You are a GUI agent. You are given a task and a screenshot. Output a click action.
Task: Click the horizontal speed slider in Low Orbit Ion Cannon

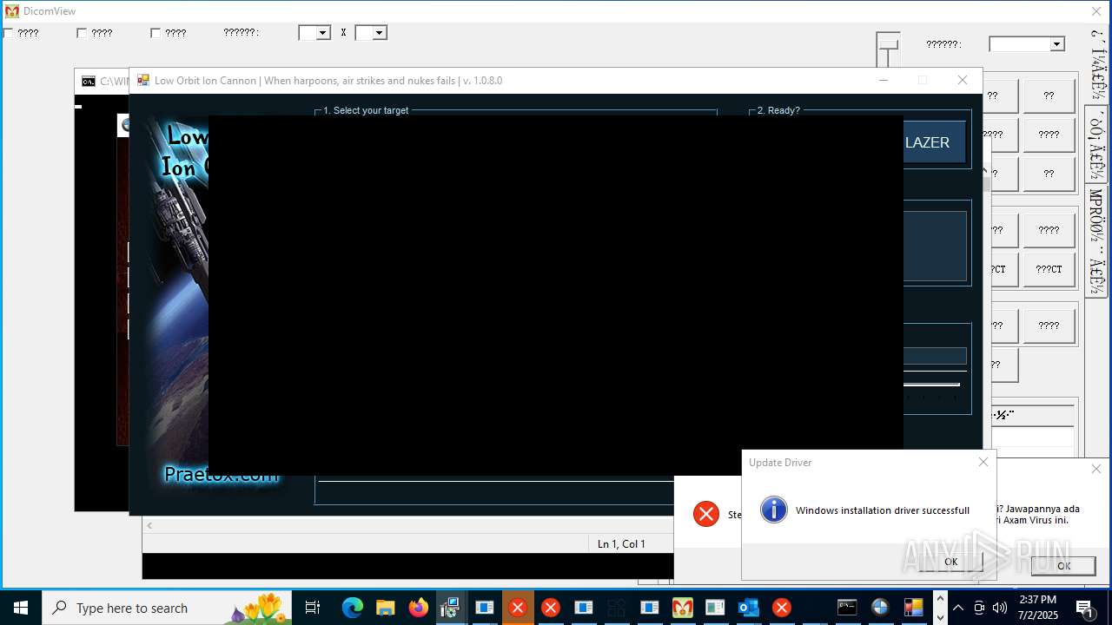(x=931, y=385)
